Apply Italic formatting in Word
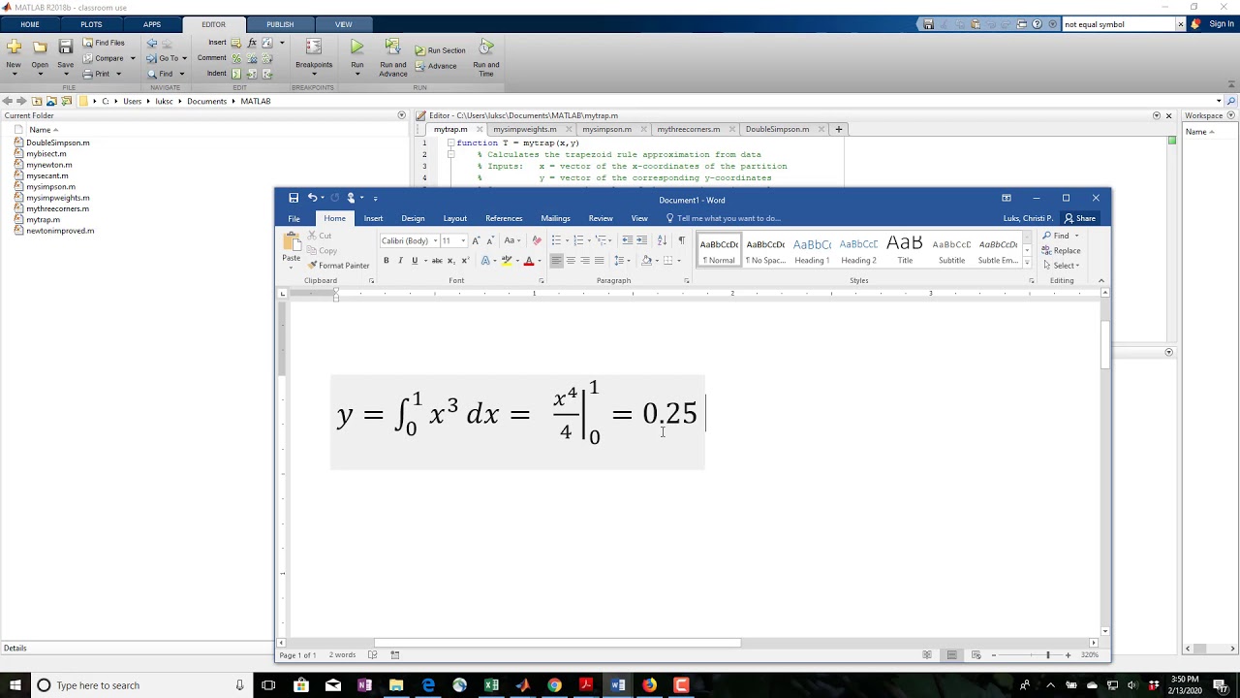 [401, 261]
